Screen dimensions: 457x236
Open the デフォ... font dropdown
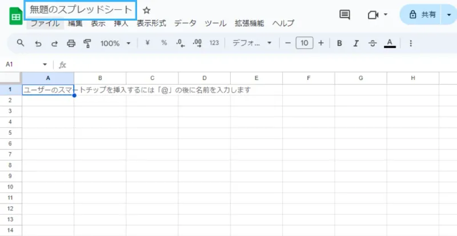point(252,43)
